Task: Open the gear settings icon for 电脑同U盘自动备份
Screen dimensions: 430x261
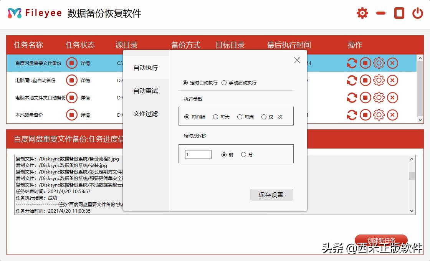Action: [x=379, y=80]
